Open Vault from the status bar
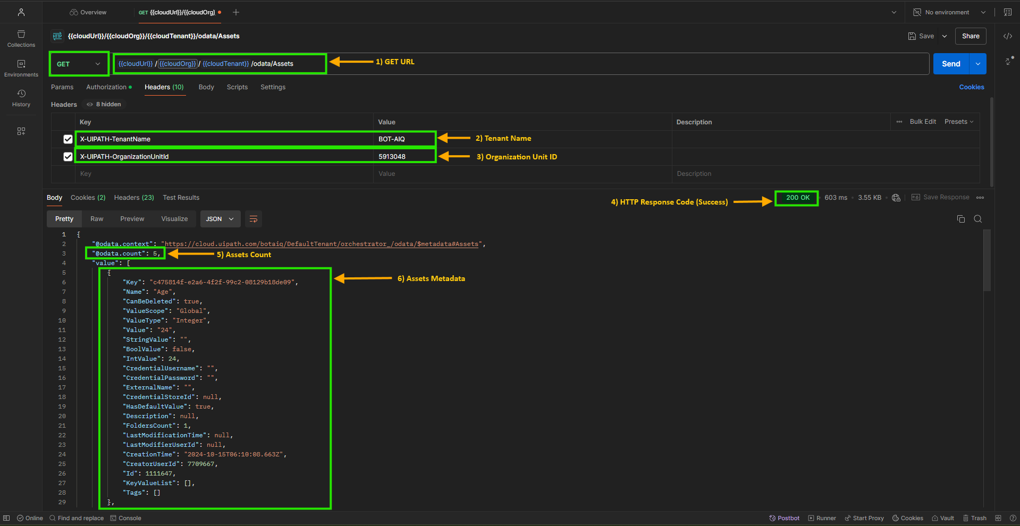Viewport: 1020px width, 526px height. tap(943, 518)
